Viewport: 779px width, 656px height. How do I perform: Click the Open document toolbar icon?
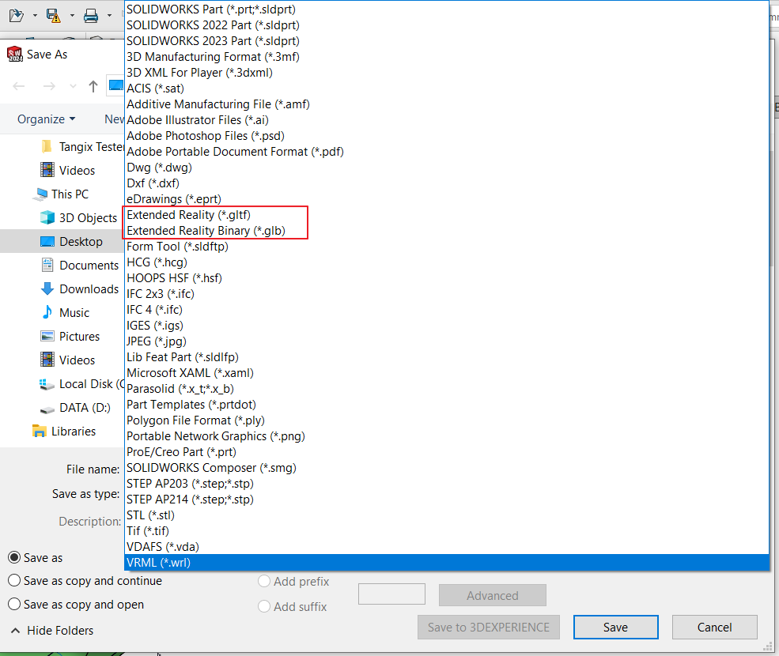[17, 15]
